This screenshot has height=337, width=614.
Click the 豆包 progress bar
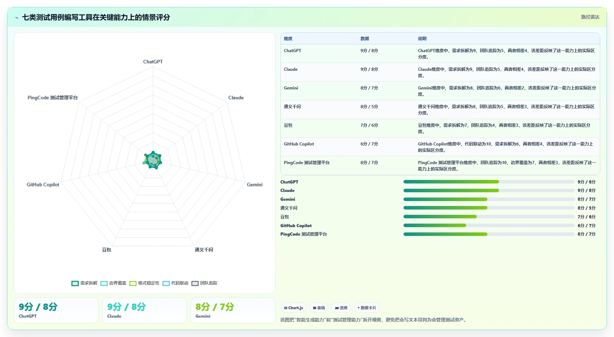[x=489, y=217]
